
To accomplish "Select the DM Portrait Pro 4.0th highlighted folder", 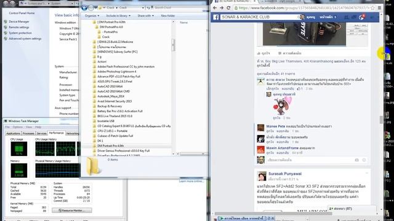I will [110, 146].
